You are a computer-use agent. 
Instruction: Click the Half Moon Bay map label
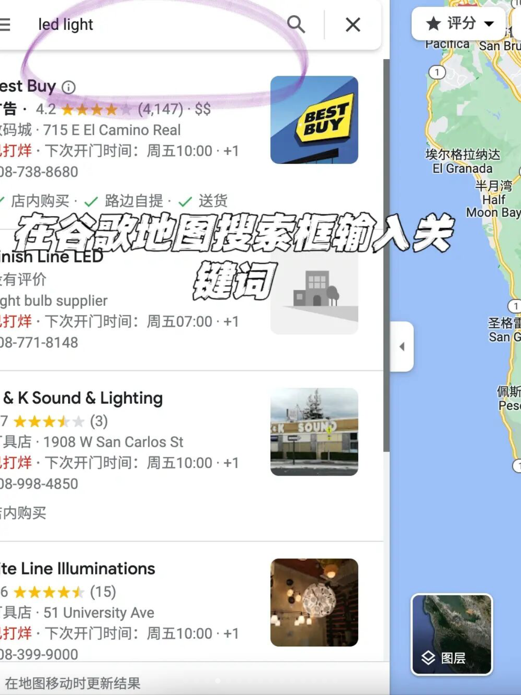pyautogui.click(x=493, y=199)
